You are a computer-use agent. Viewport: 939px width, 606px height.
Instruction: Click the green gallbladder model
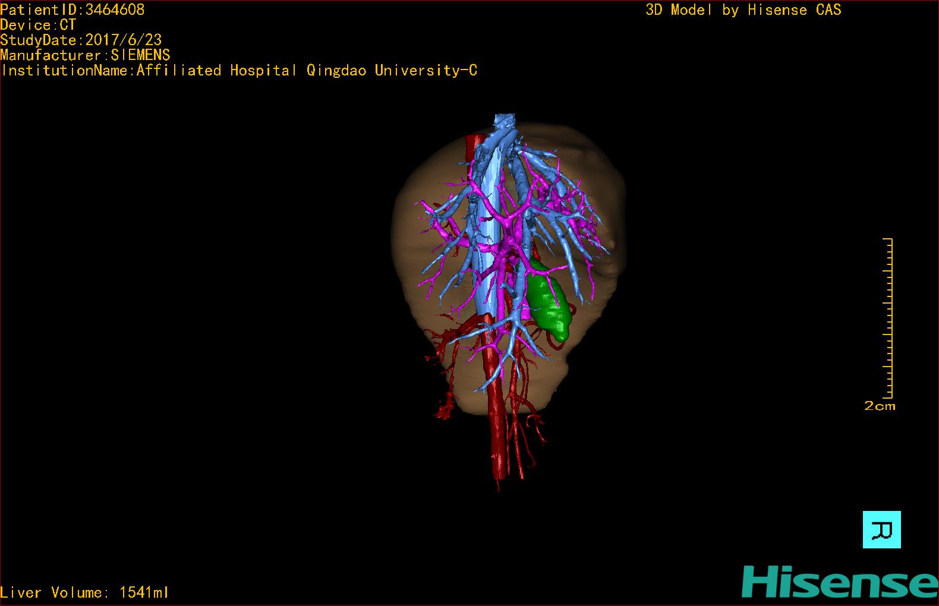pos(549,301)
